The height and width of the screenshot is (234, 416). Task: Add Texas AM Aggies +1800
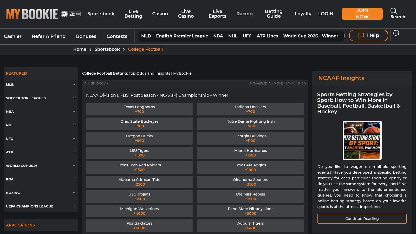(x=250, y=167)
